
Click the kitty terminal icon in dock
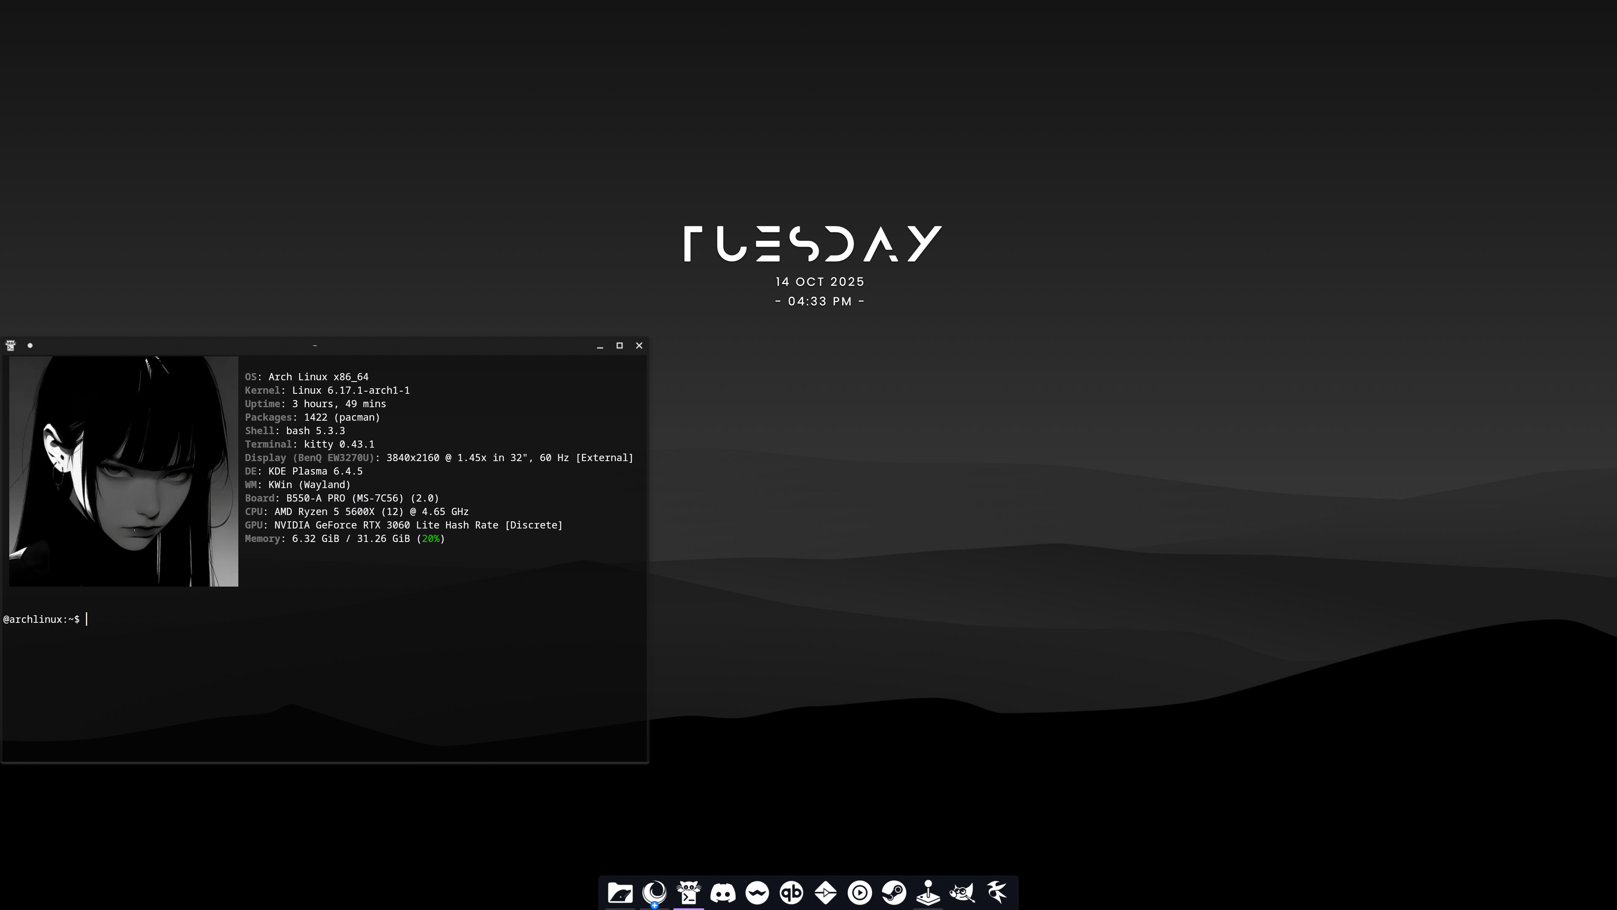click(688, 892)
